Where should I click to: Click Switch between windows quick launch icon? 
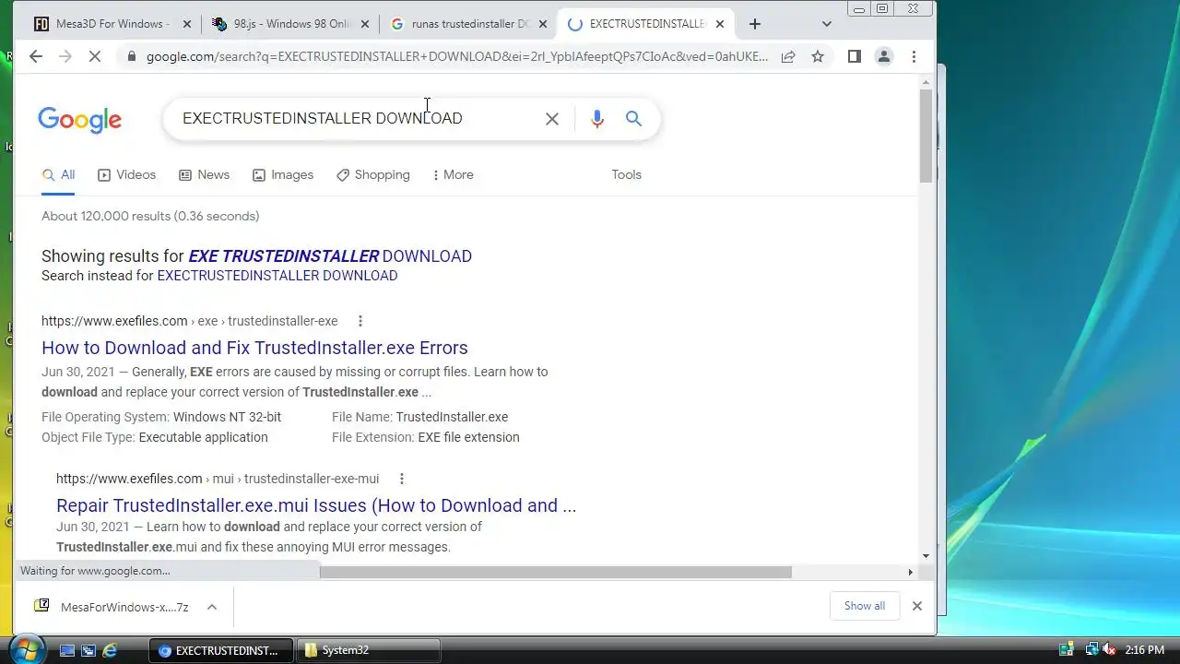point(88,650)
